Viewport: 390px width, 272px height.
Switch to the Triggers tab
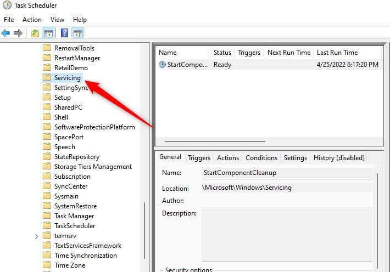click(x=199, y=158)
